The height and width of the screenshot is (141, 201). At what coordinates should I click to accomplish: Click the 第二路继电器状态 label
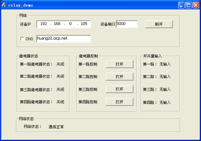36,76
